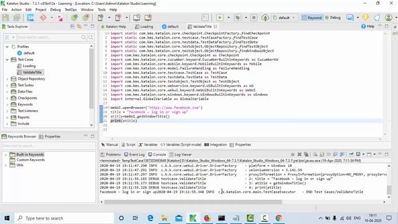The height and width of the screenshot is (224, 398).
Task: Open the Project menu
Action: point(41,10)
